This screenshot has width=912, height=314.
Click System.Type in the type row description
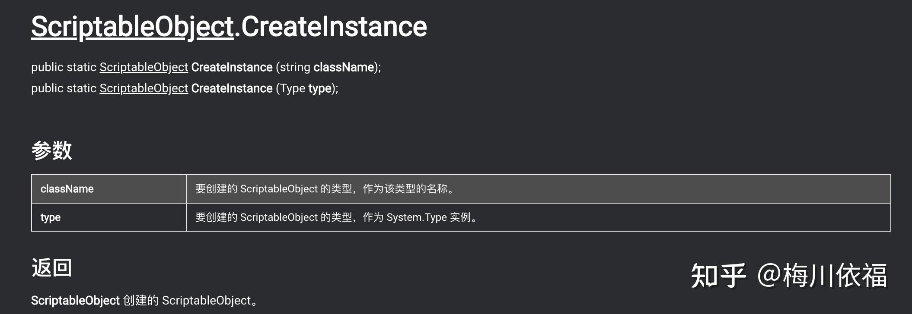[417, 217]
